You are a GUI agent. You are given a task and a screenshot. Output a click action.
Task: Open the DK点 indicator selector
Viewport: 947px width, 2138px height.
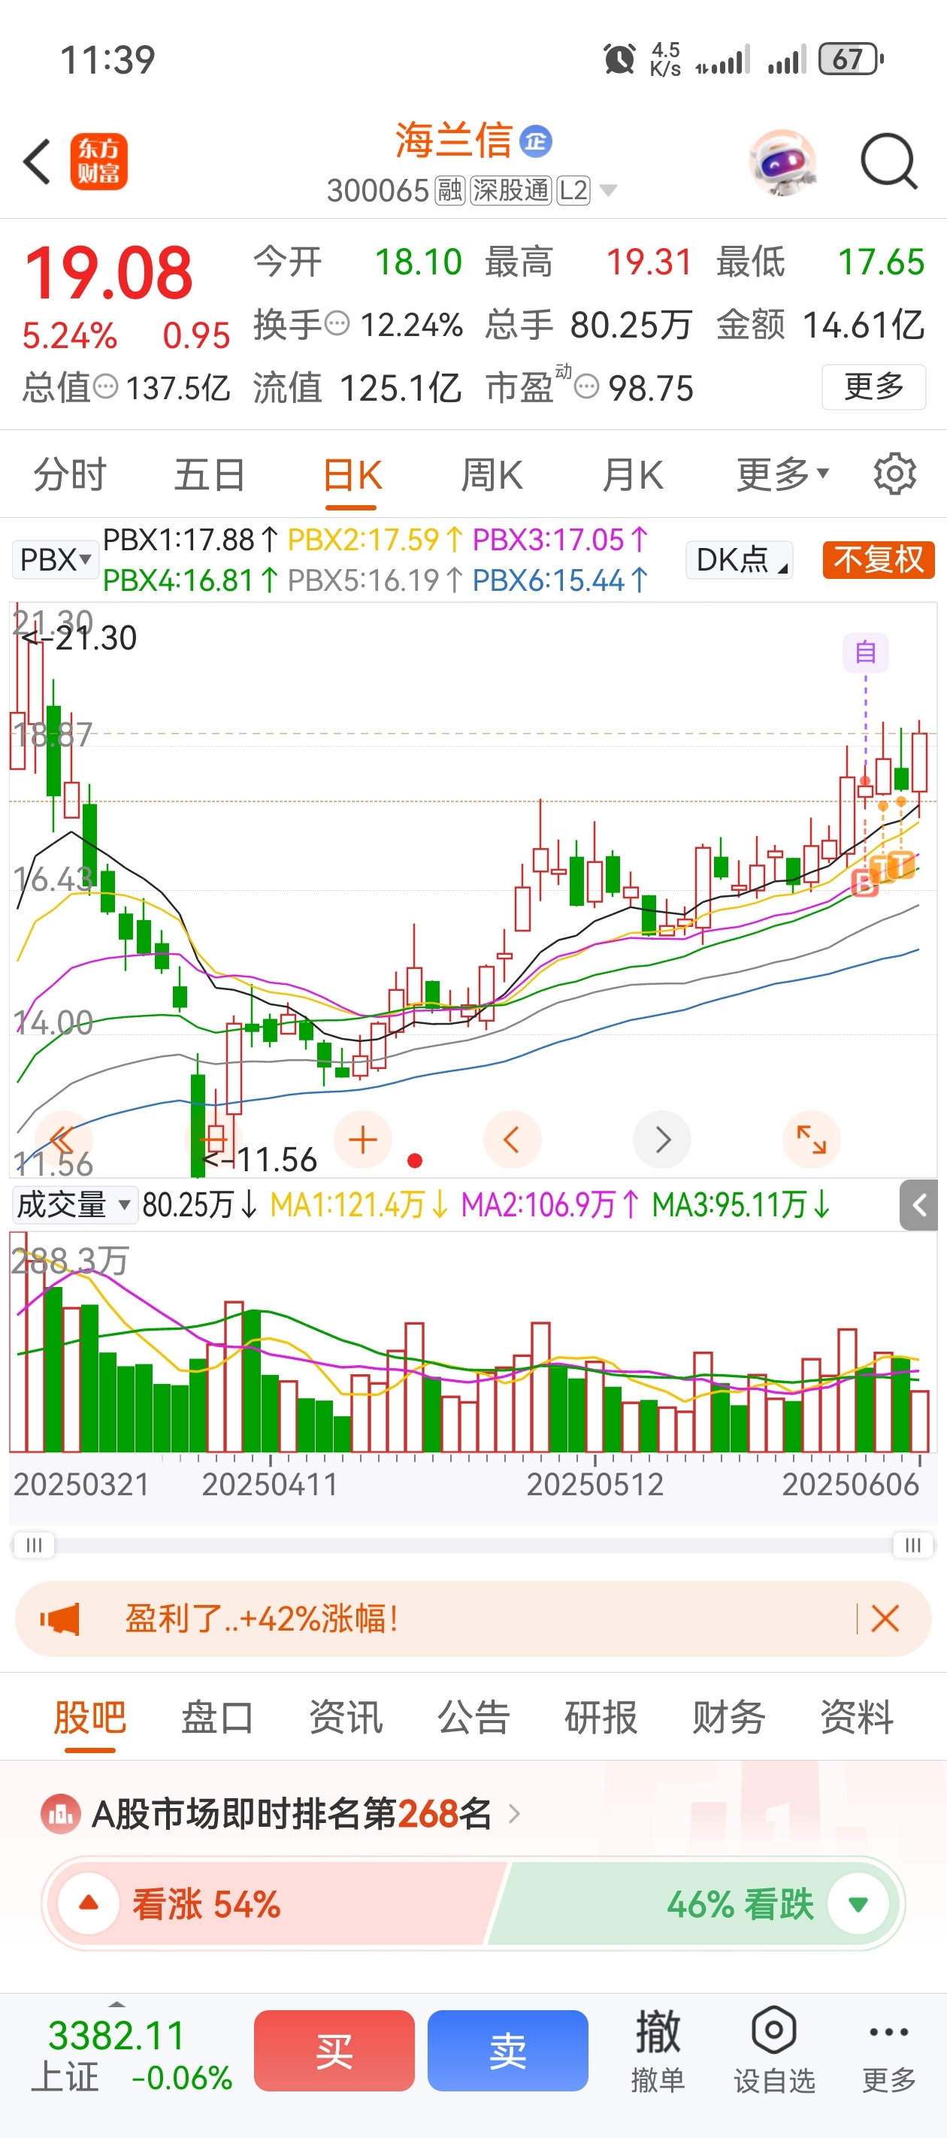point(740,559)
